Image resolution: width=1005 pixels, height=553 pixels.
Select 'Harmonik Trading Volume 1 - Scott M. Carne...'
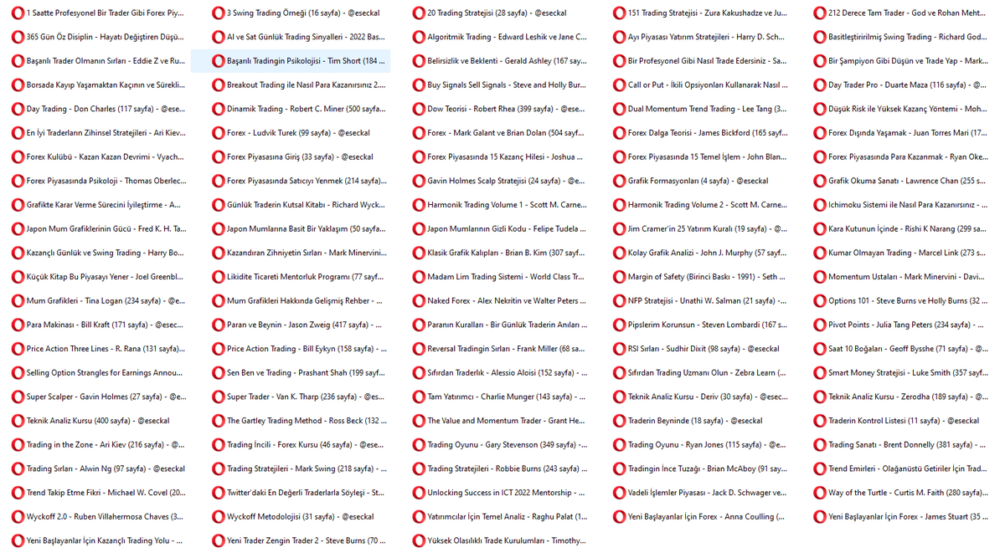tap(506, 205)
